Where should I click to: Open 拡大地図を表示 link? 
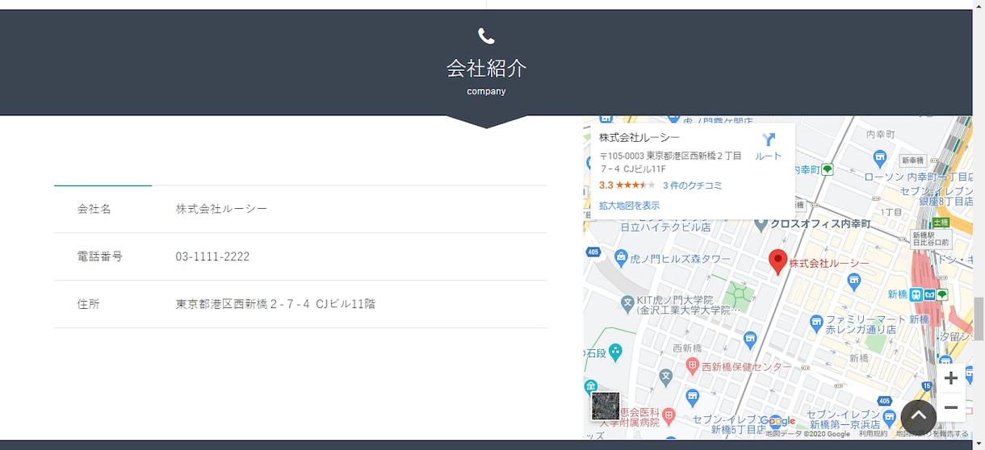[x=629, y=206]
